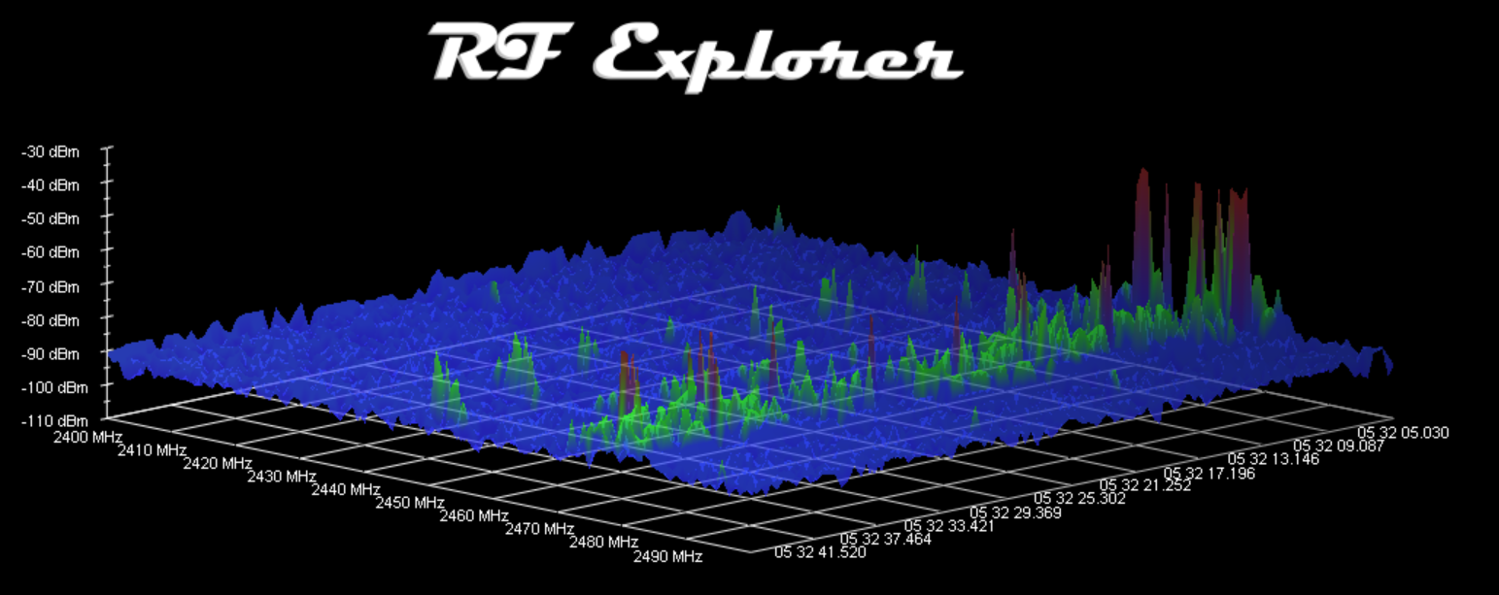
Task: Click the 2450 MHz frequency label
Action: pyautogui.click(x=410, y=503)
